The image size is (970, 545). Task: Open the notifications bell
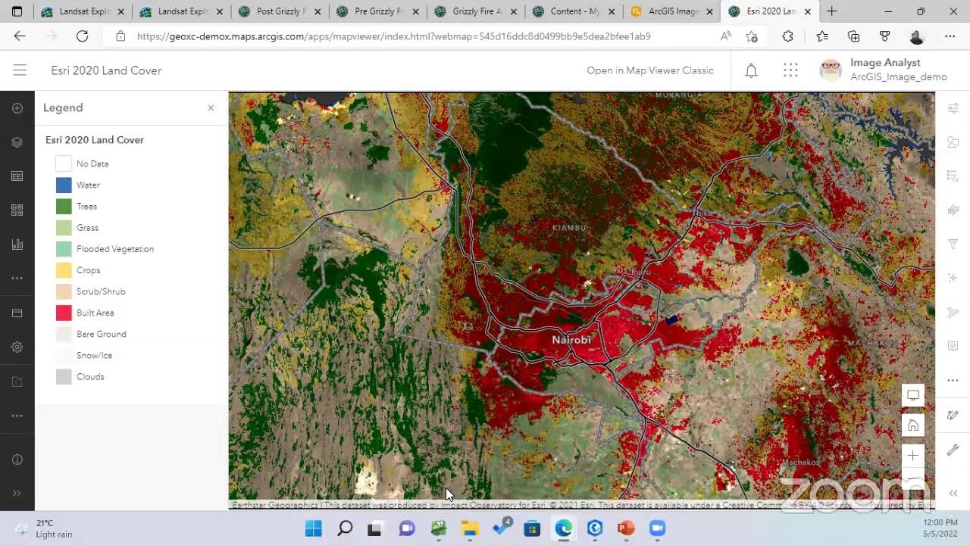[751, 70]
